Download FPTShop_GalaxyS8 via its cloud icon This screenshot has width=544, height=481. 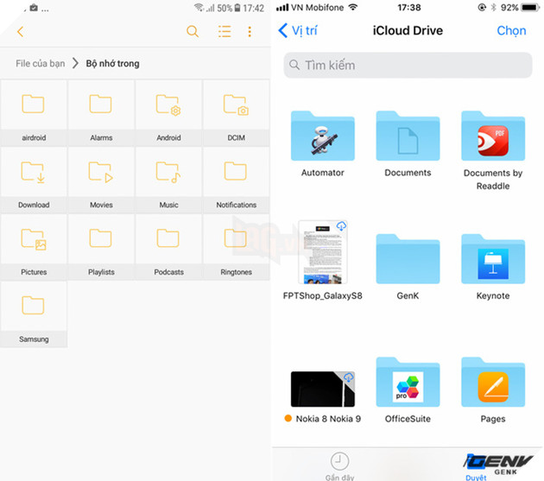tap(341, 226)
